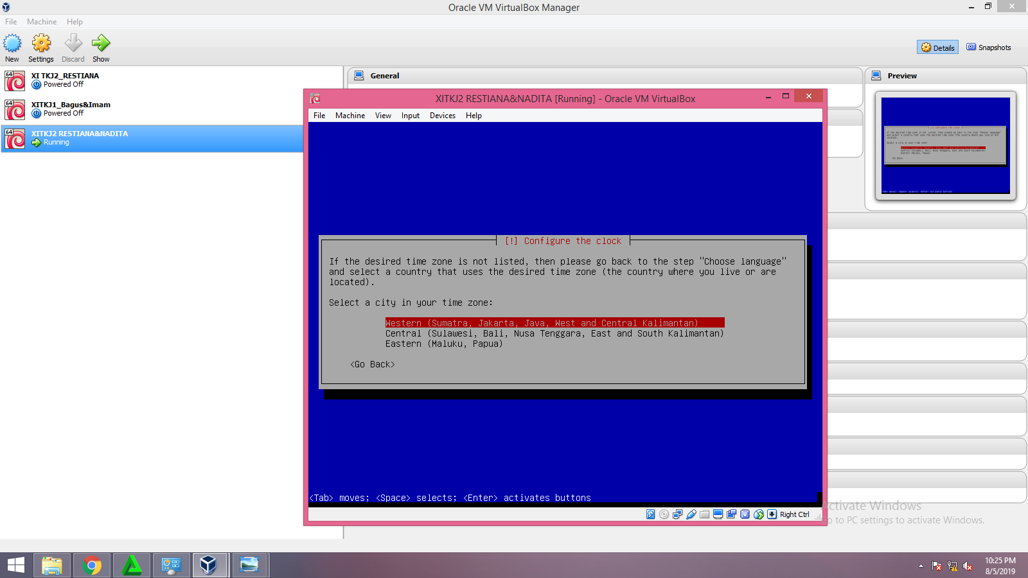
Task: Open the Manager window File menu
Action: (x=11, y=22)
